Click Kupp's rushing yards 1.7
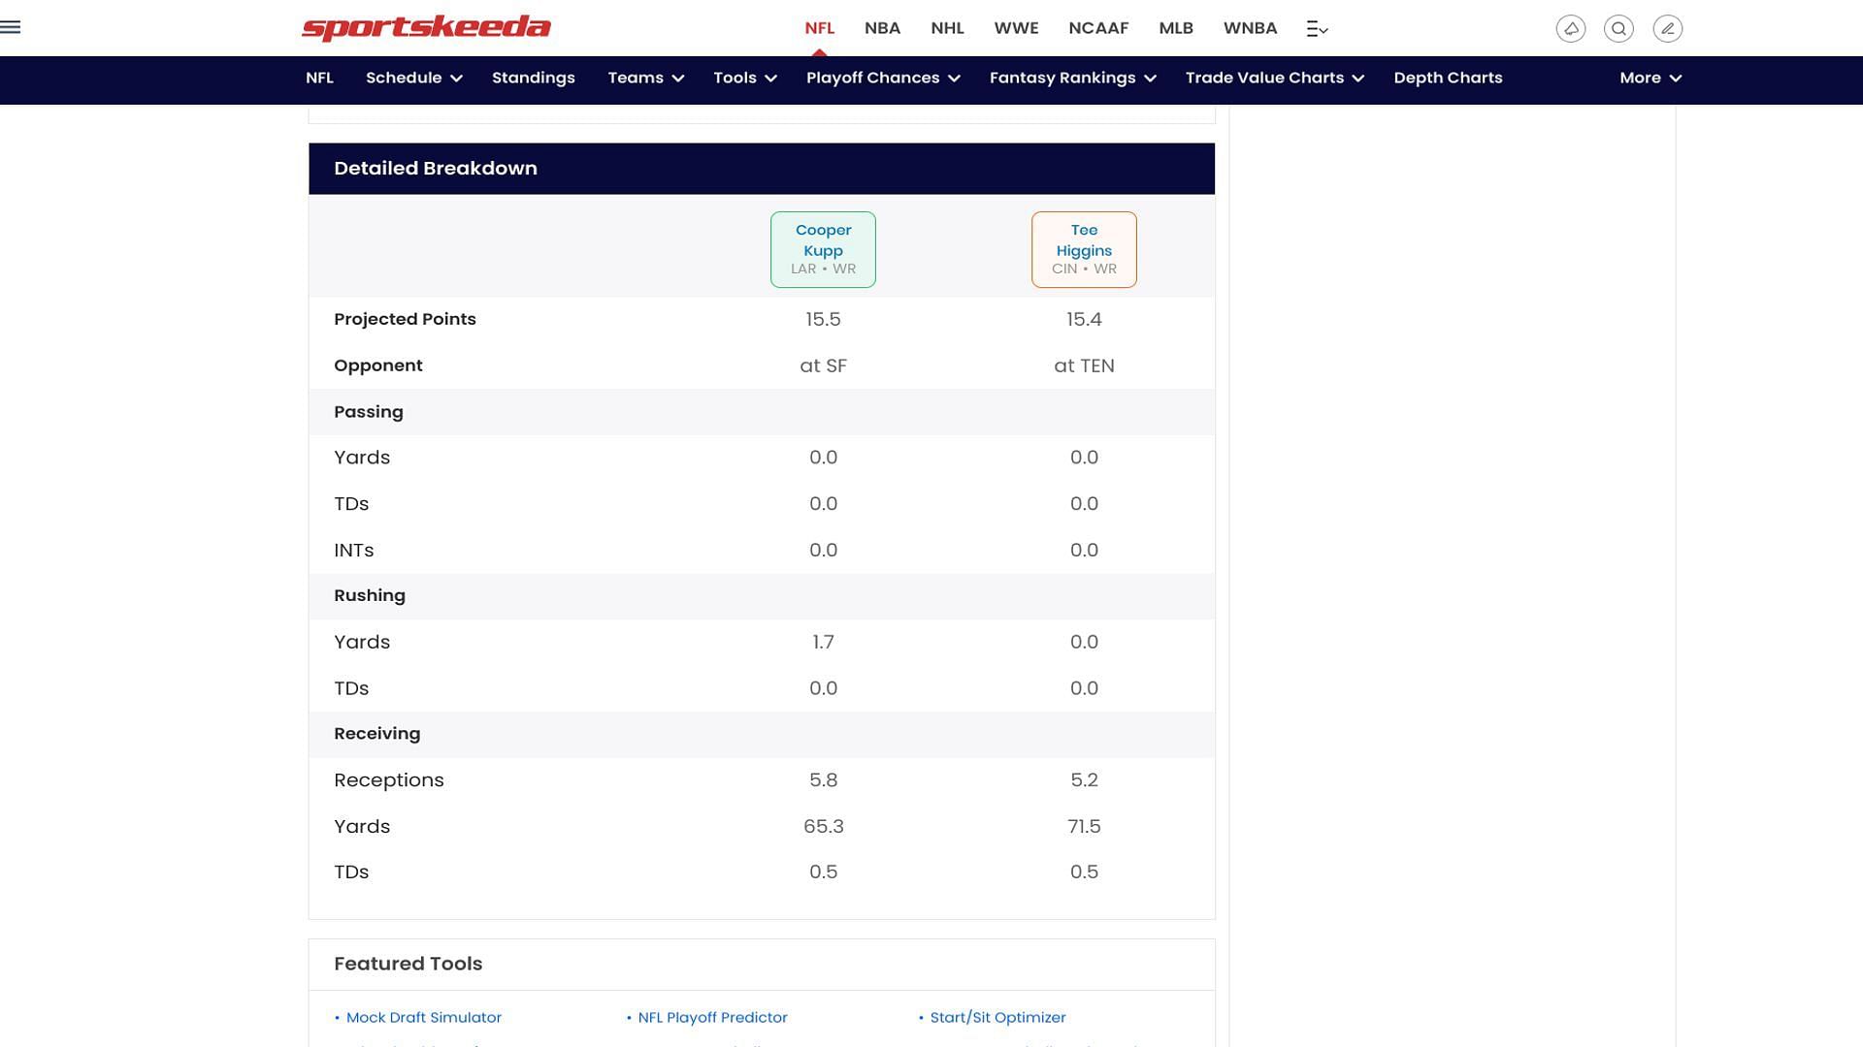1863x1047 pixels. point(823,642)
